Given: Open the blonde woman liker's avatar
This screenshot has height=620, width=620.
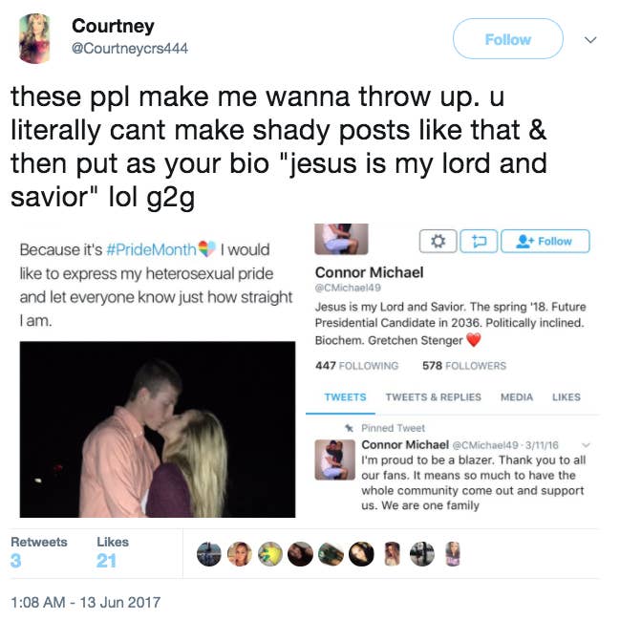Looking at the screenshot, I should click(x=240, y=553).
